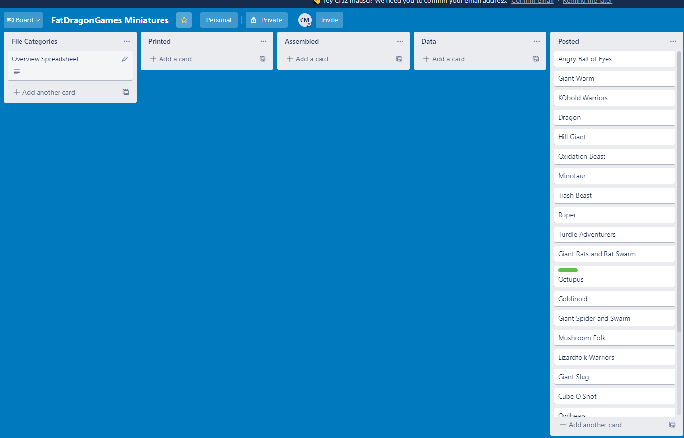Open the Trash Beast card

point(615,195)
